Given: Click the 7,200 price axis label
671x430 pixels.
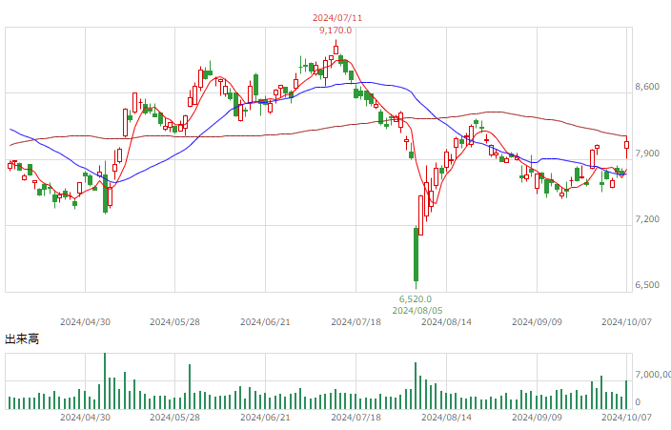Looking at the screenshot, I should [647, 219].
